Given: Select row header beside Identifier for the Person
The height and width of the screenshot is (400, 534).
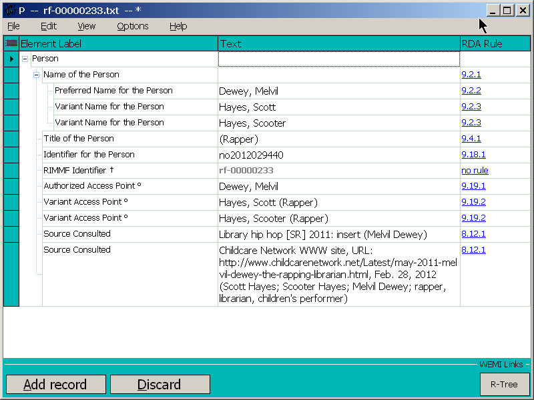Looking at the screenshot, I should pyautogui.click(x=11, y=155).
